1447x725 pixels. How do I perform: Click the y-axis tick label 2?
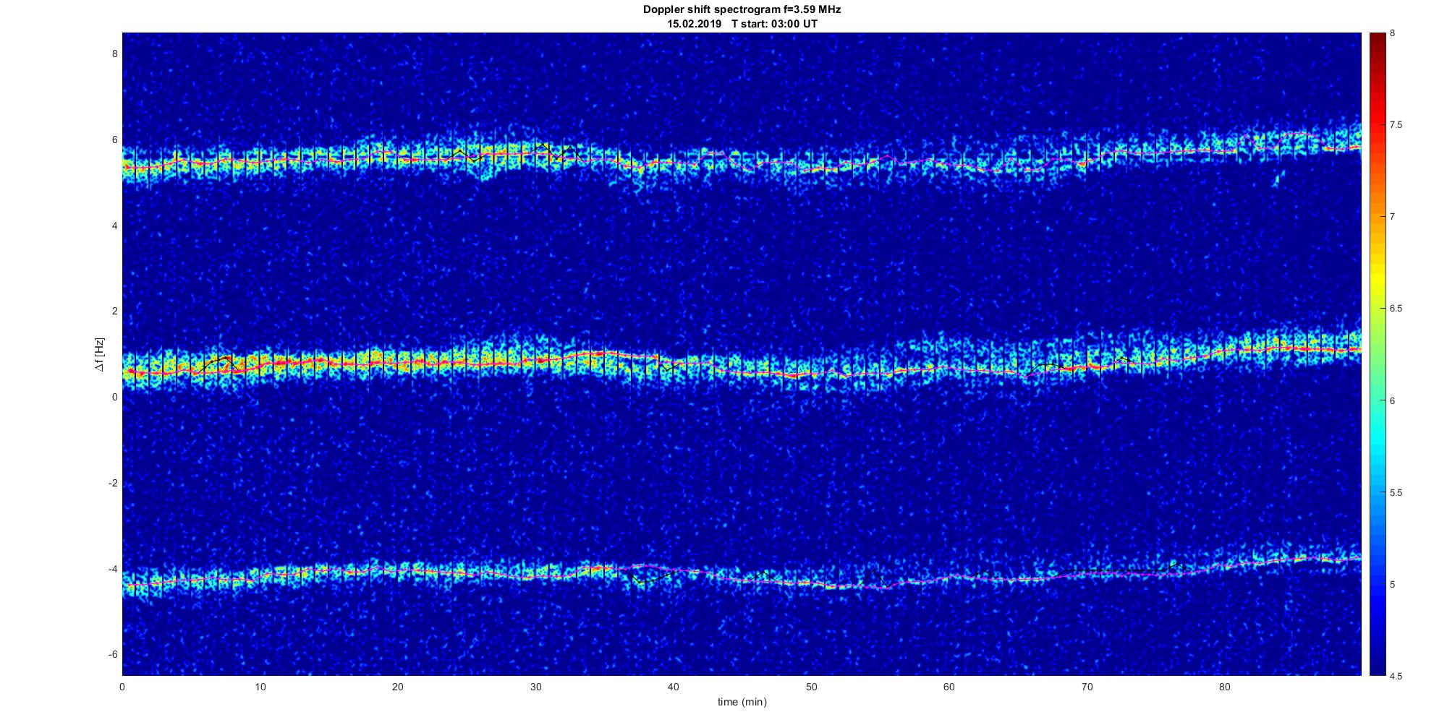click(114, 311)
